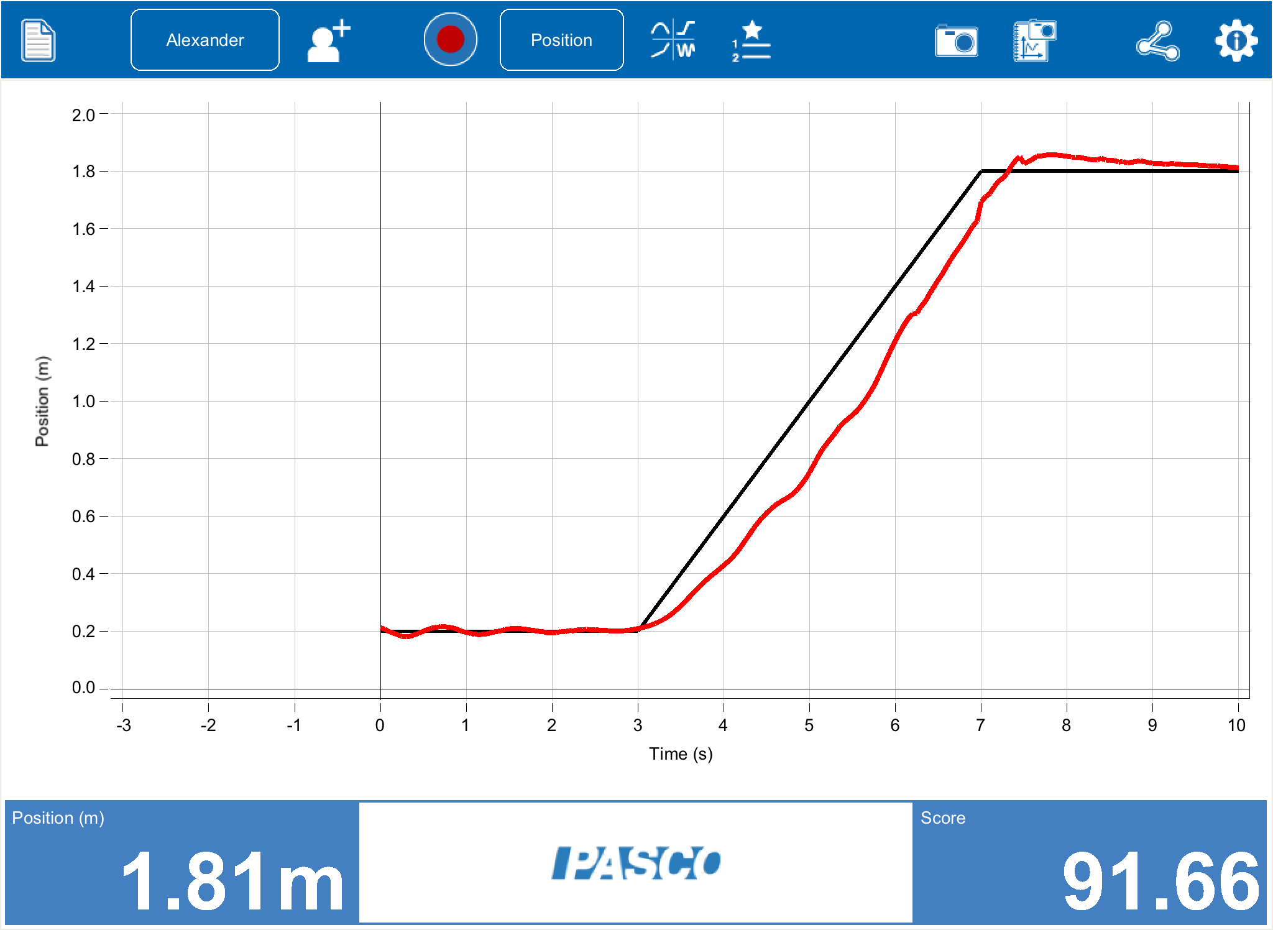This screenshot has height=930, width=1273.
Task: Capture graph snapshot to journal
Action: 1034,40
